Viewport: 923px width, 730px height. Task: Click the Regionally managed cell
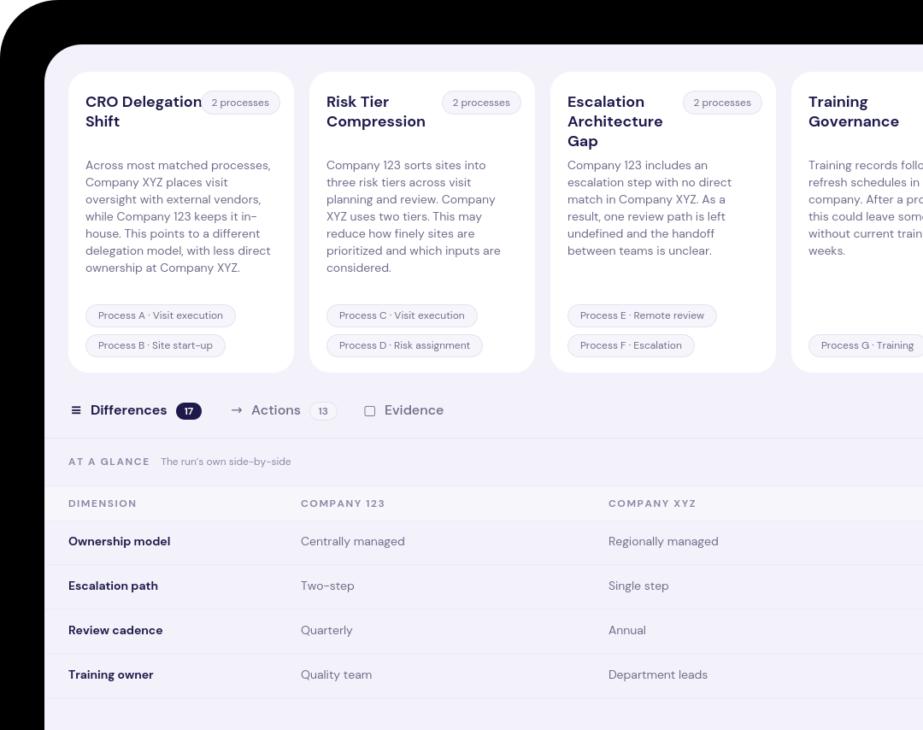663,542
